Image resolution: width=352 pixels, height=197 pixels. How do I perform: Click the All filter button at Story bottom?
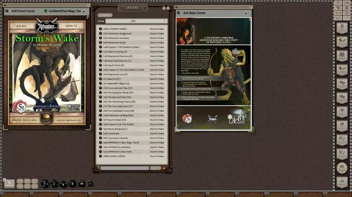point(156,168)
